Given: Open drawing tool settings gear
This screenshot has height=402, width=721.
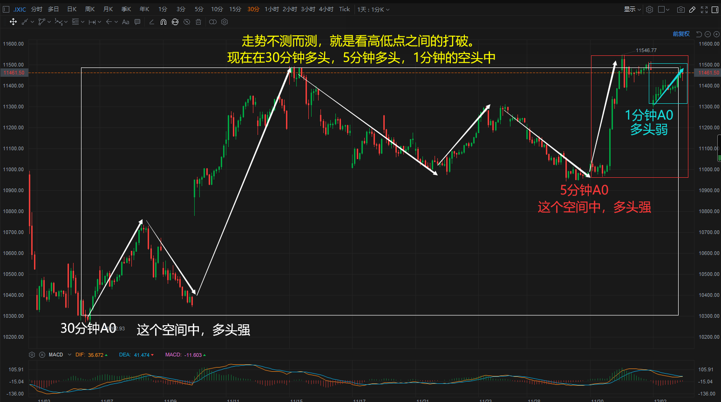Looking at the screenshot, I should [x=224, y=22].
